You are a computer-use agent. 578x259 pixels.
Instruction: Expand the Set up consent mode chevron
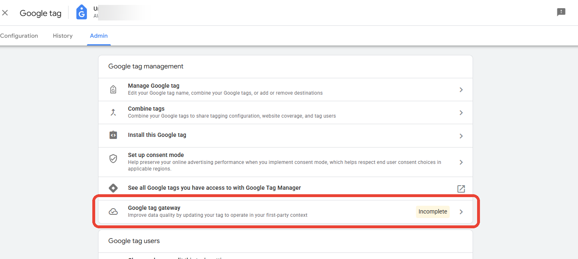point(461,162)
